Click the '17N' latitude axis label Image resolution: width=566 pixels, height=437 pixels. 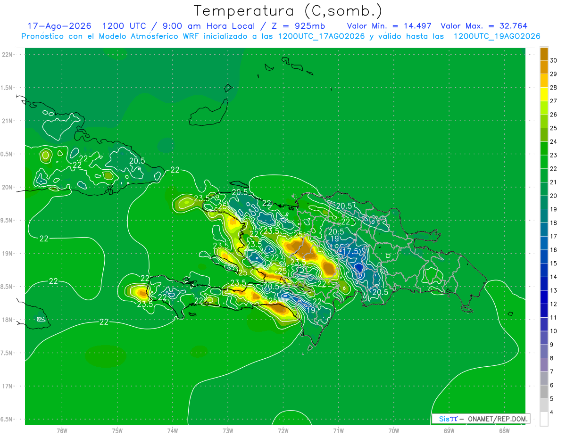click(7, 386)
